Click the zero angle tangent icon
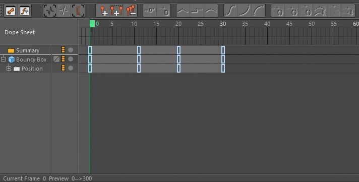 coord(150,11)
